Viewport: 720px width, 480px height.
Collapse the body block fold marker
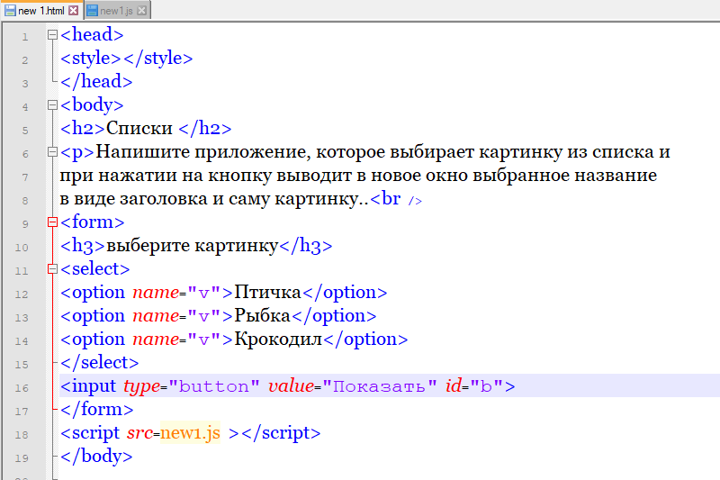tap(52, 106)
